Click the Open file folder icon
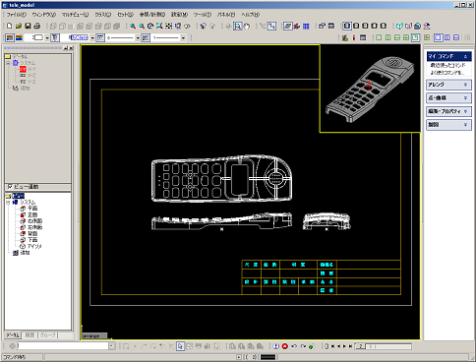The width and height of the screenshot is (476, 362). (19, 26)
